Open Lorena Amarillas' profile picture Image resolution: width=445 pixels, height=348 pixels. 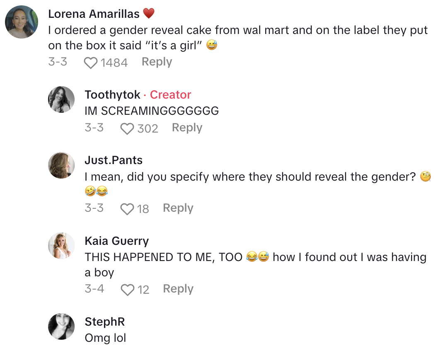point(22,22)
